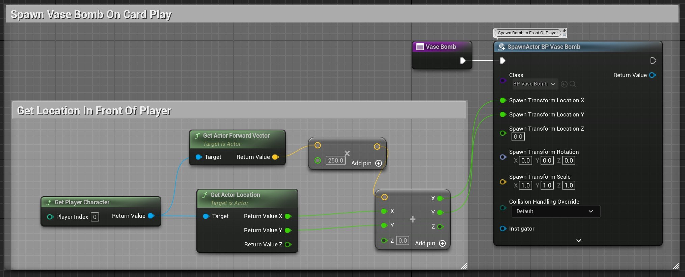
Task: Click add node X input pin
Action: 384,211
